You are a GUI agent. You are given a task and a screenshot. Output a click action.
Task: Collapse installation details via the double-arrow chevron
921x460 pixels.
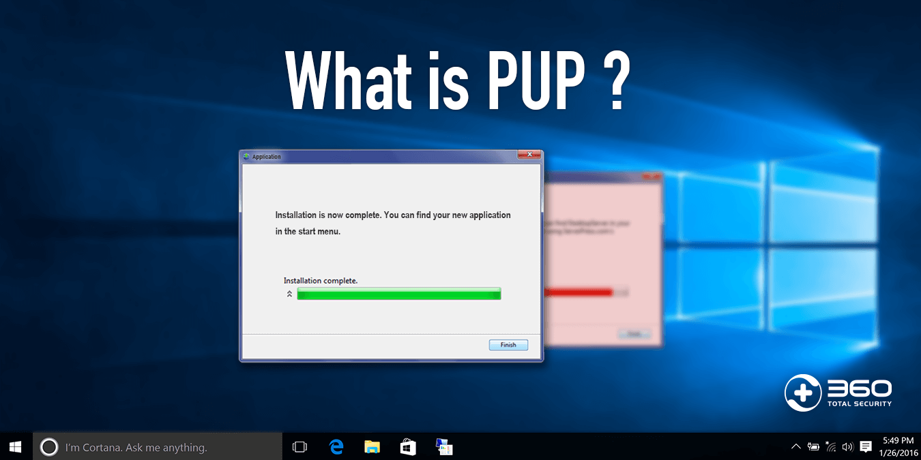point(289,293)
